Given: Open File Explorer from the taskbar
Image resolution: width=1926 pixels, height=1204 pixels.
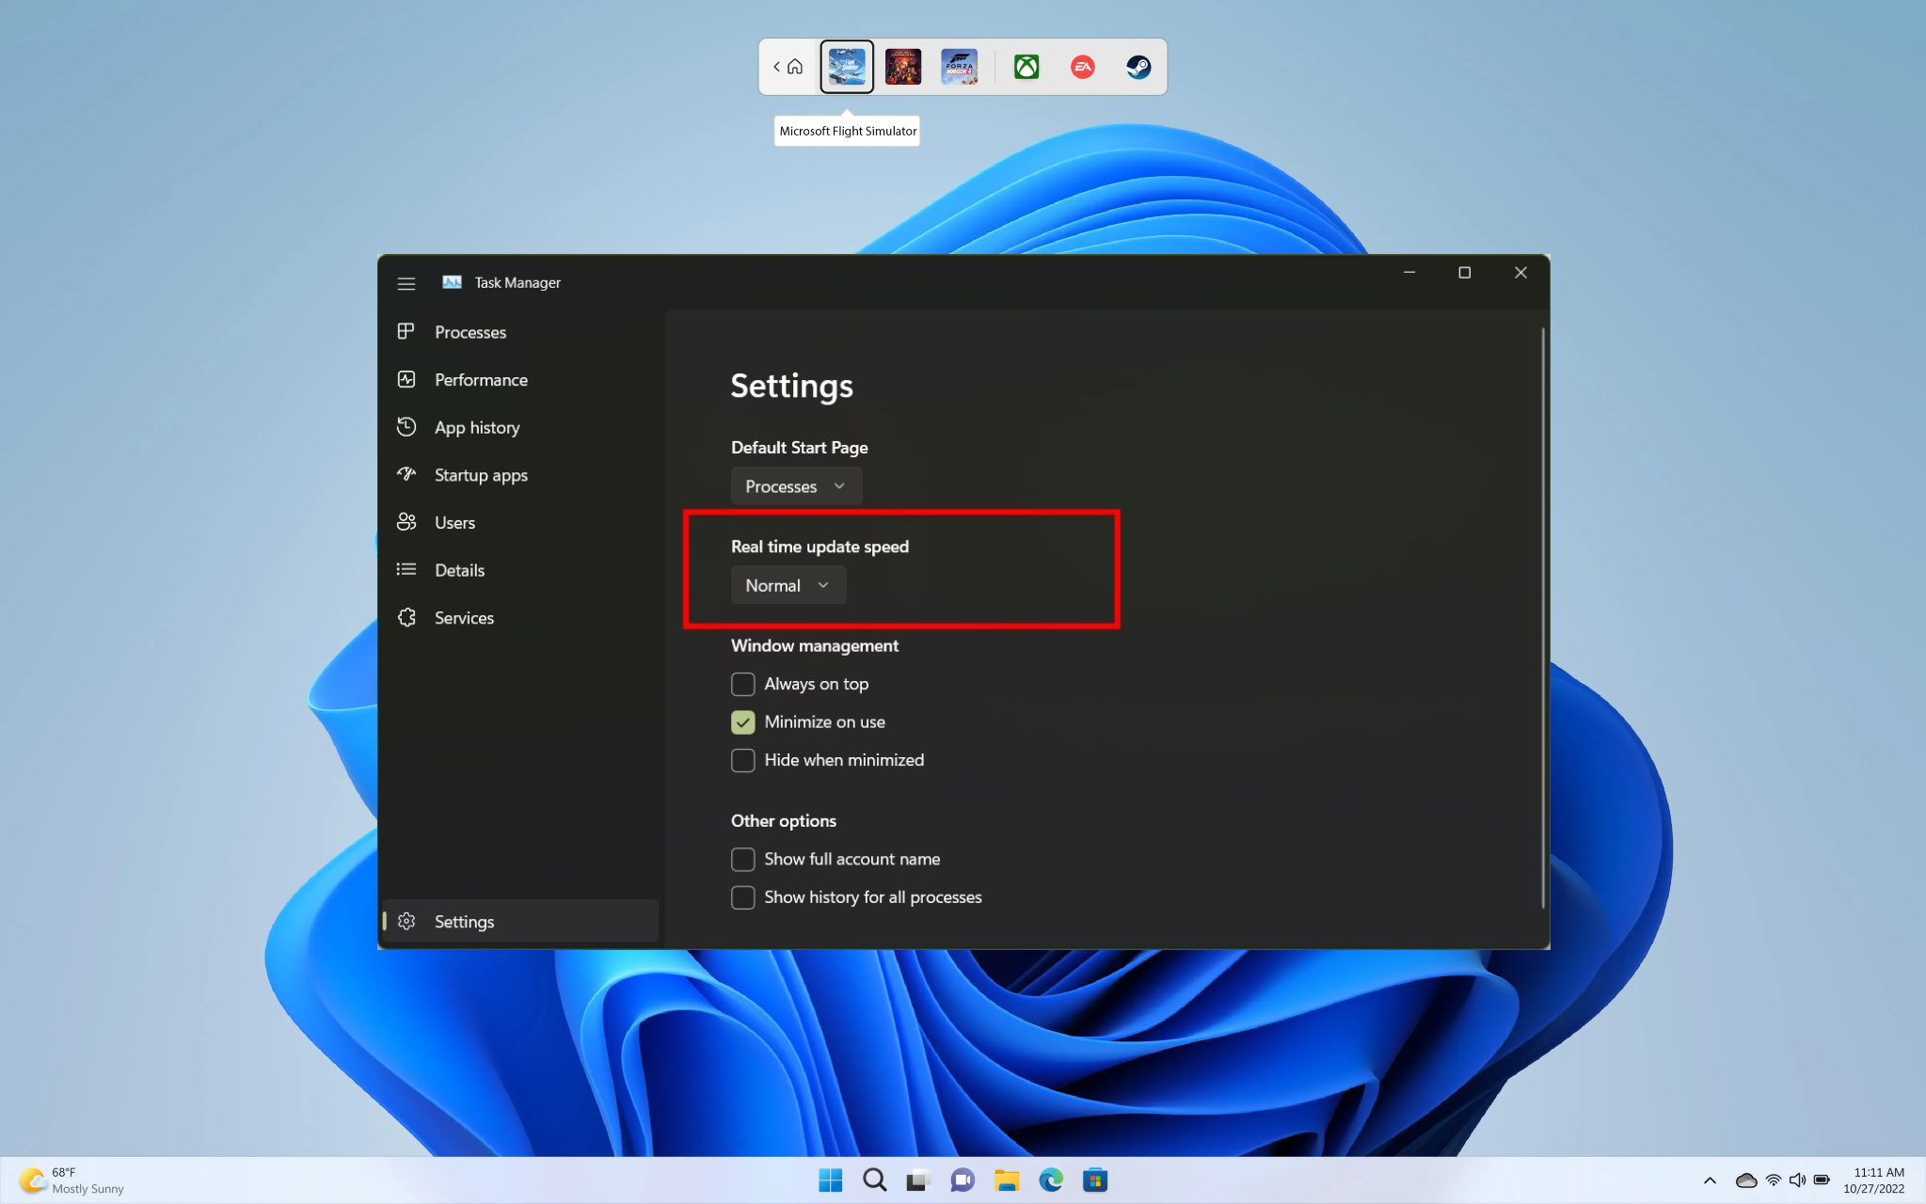Looking at the screenshot, I should (x=1007, y=1180).
